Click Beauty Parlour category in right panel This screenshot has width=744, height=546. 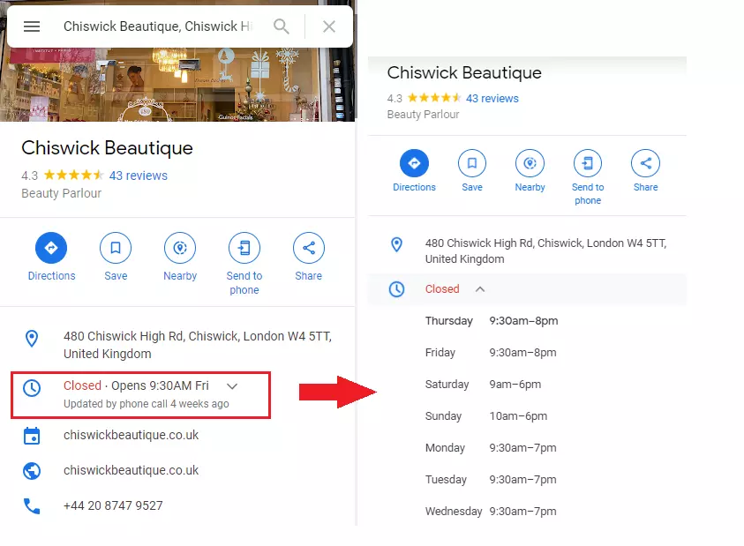[424, 115]
